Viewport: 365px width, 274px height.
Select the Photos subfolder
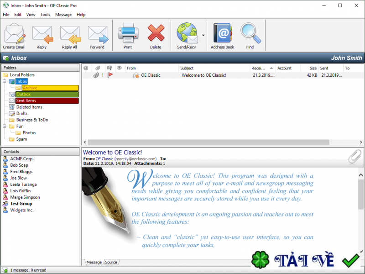coord(29,132)
